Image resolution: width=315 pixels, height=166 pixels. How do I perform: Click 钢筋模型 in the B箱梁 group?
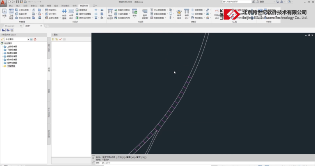[x=197, y=10]
